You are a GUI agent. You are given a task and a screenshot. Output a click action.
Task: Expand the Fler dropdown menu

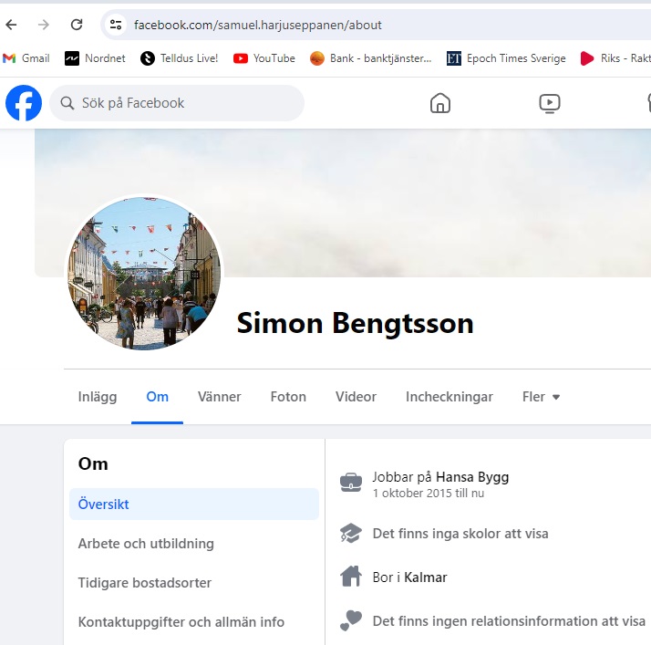tap(541, 397)
